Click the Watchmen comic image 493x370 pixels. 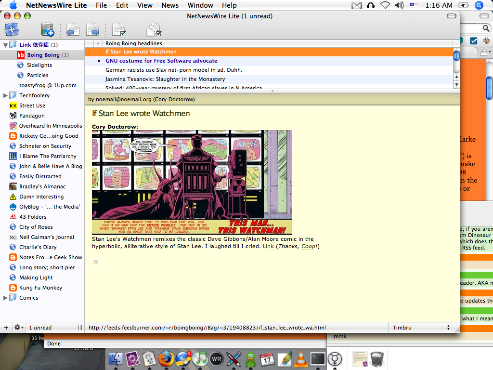point(192,183)
